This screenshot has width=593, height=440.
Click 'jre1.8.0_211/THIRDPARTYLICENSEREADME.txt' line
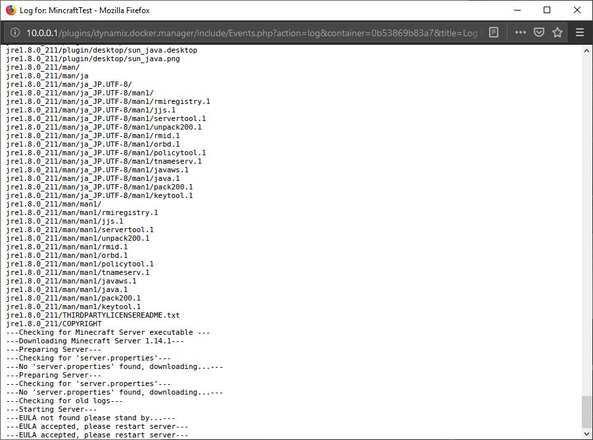pos(93,315)
